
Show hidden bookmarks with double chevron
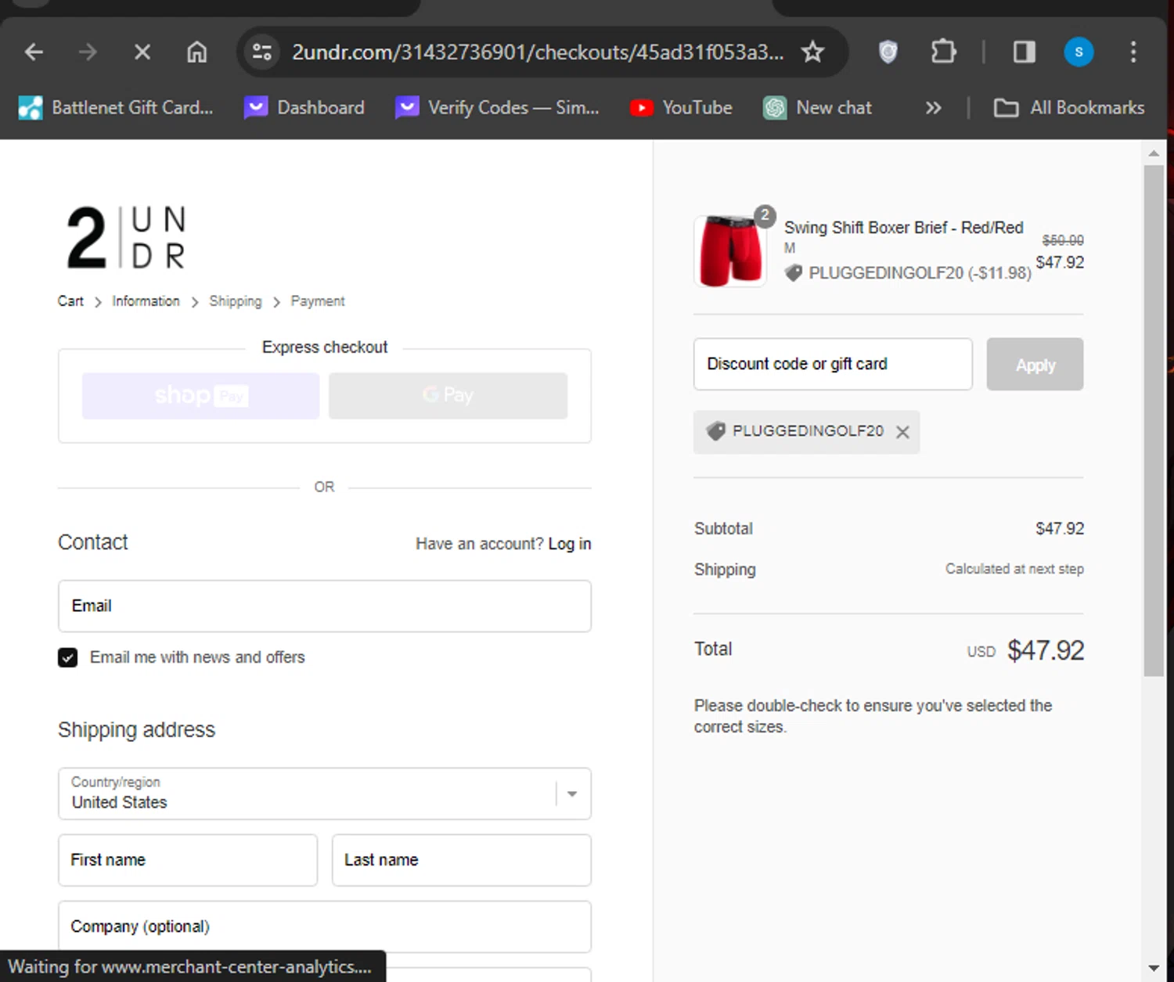click(933, 108)
